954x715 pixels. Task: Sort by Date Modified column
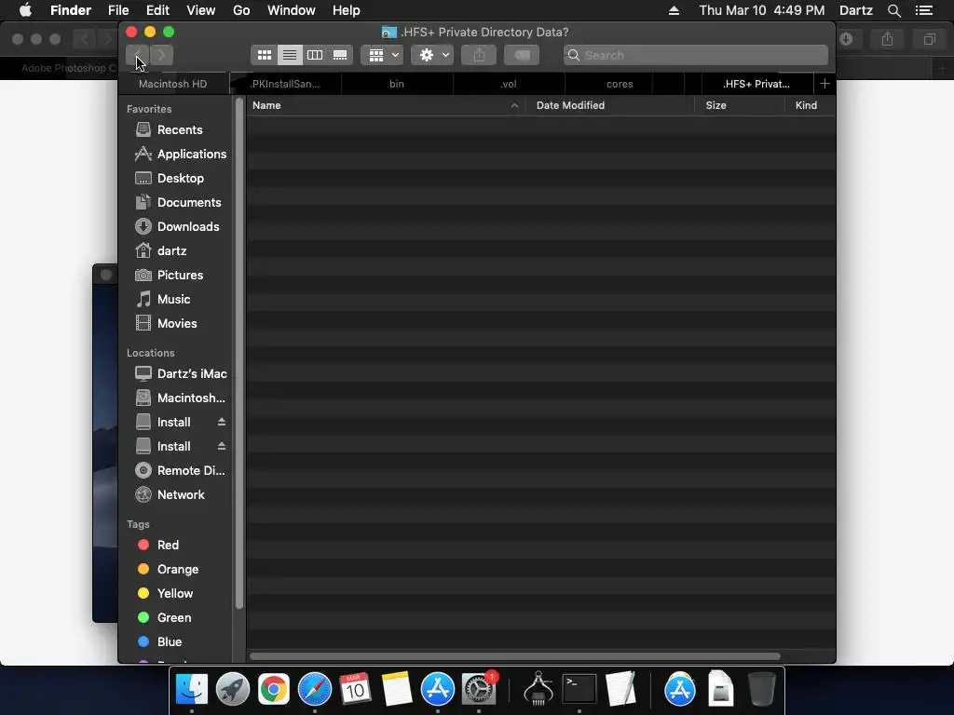(x=609, y=105)
